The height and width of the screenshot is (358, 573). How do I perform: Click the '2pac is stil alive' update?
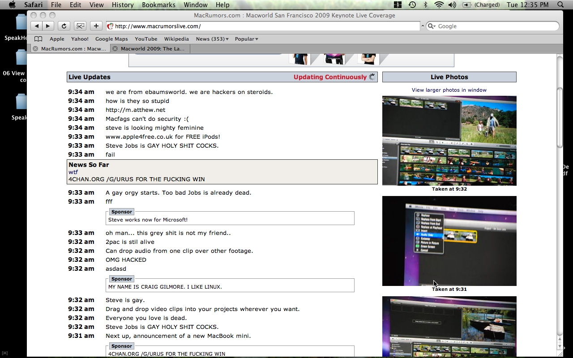pyautogui.click(x=130, y=242)
